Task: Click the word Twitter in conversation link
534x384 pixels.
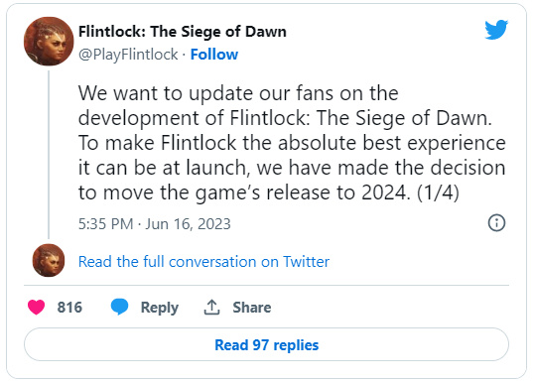Action: [306, 262]
